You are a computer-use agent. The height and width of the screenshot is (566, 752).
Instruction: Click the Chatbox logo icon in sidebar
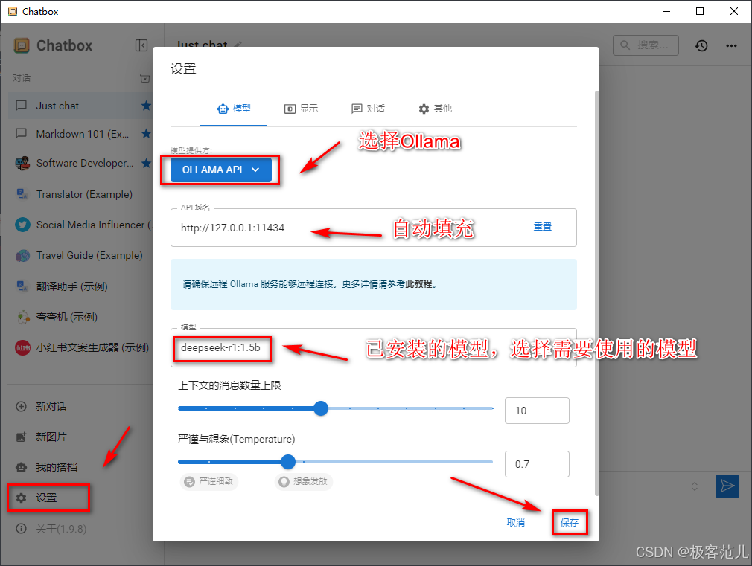[22, 45]
